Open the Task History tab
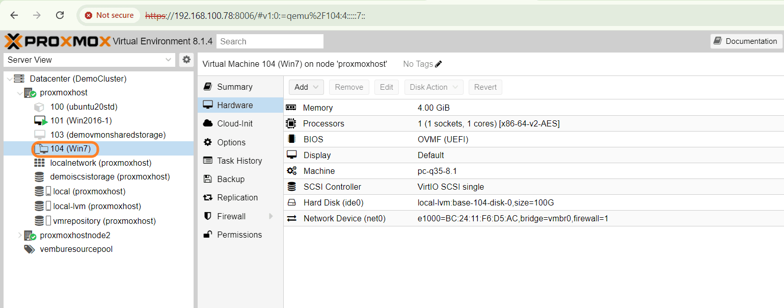 pyautogui.click(x=240, y=161)
